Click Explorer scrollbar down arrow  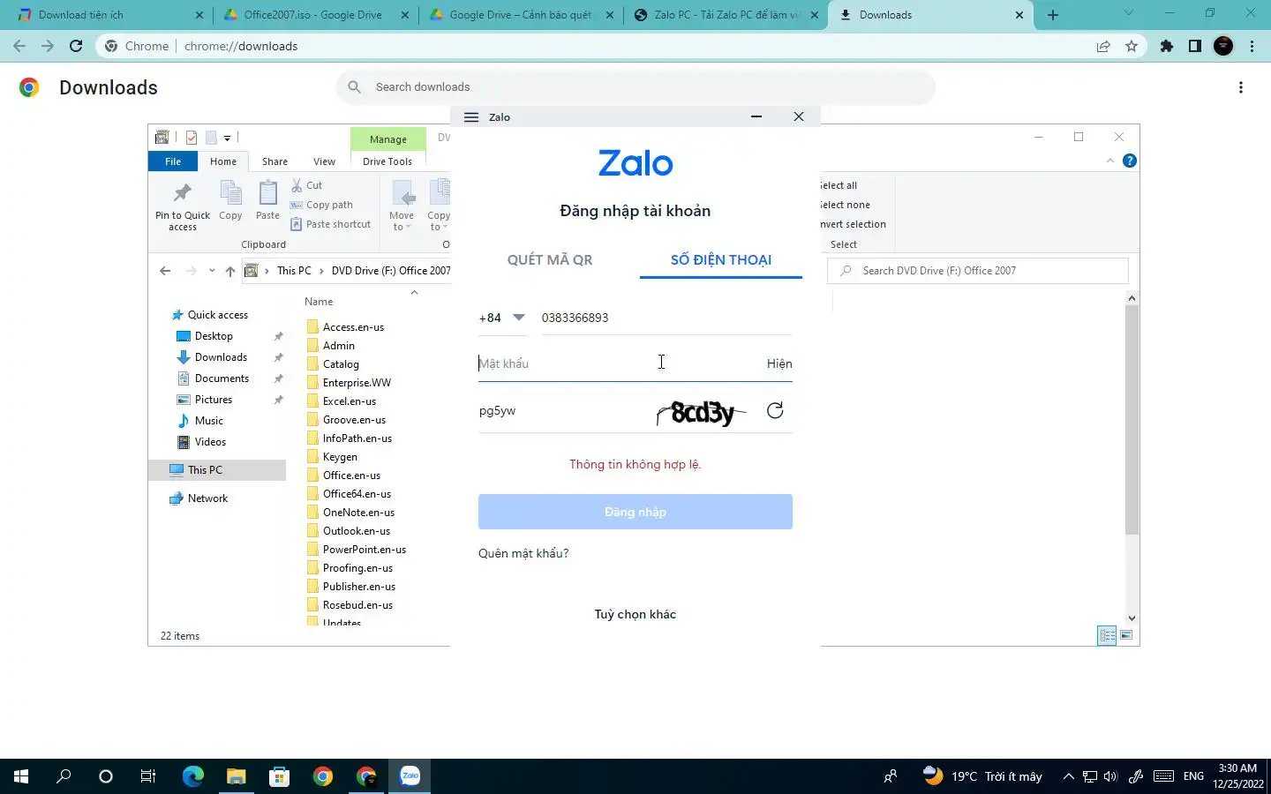pos(1132,618)
